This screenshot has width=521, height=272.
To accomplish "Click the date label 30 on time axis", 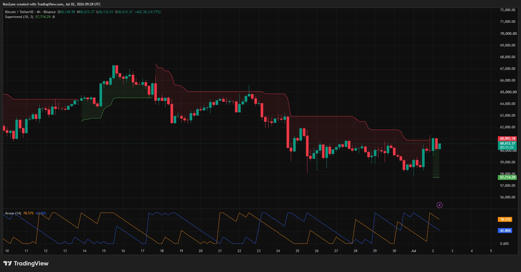I will pos(394,251).
